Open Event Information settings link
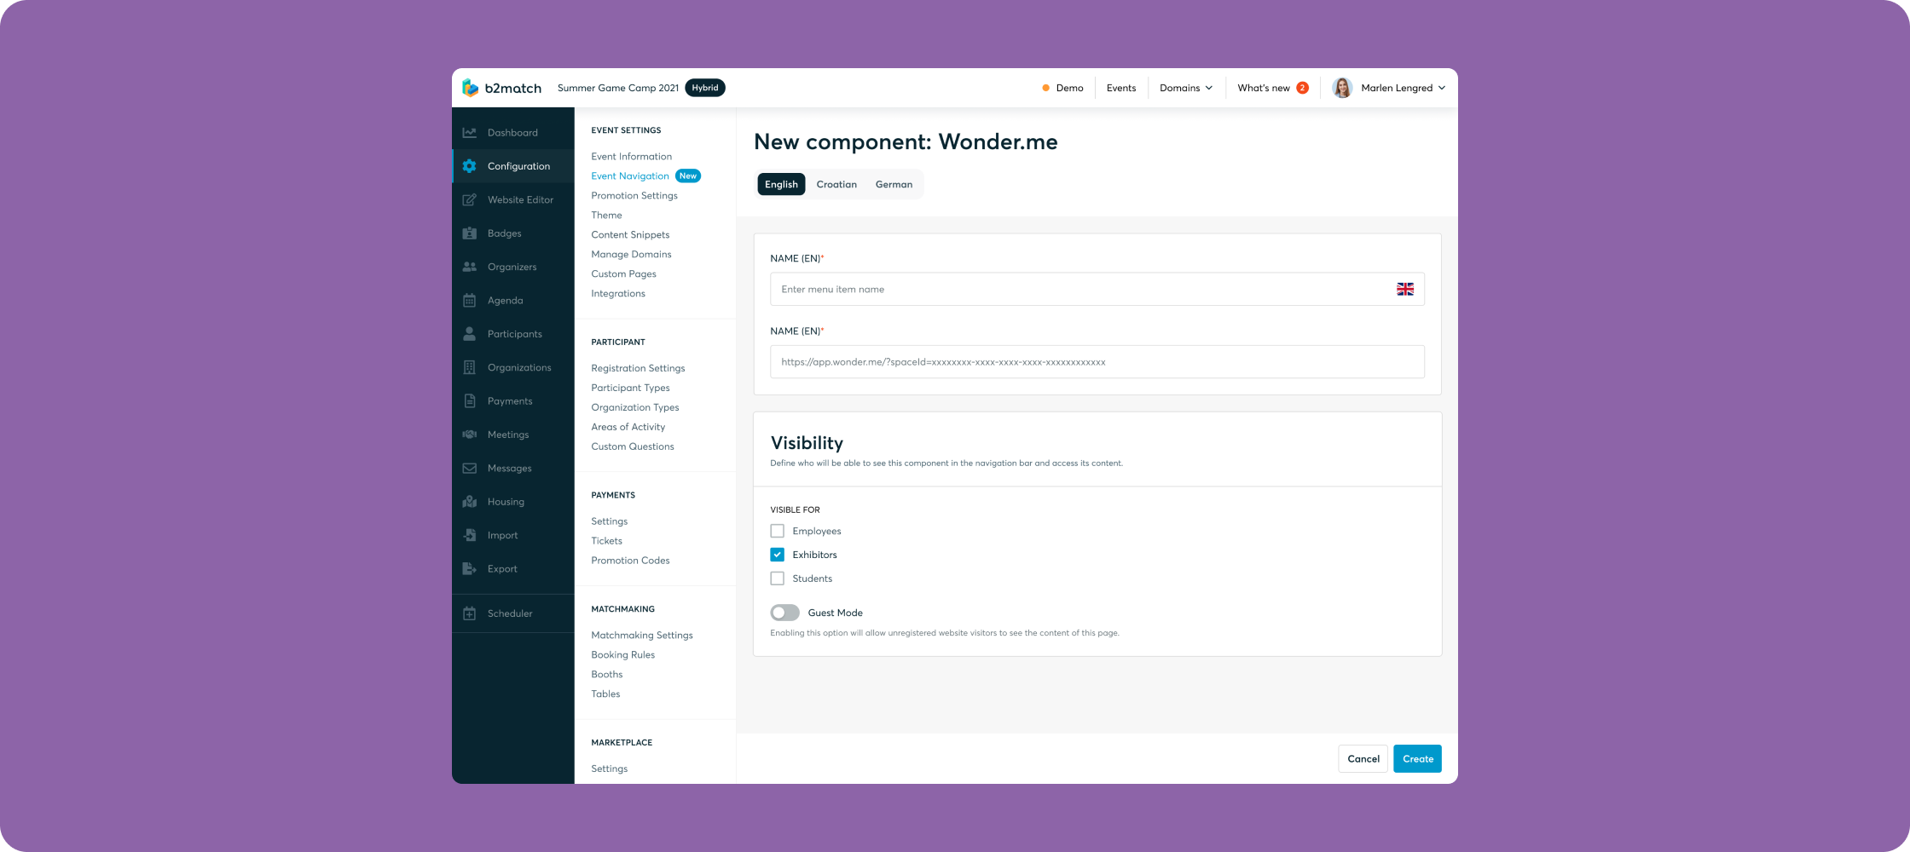This screenshot has width=1910, height=852. [x=631, y=157]
